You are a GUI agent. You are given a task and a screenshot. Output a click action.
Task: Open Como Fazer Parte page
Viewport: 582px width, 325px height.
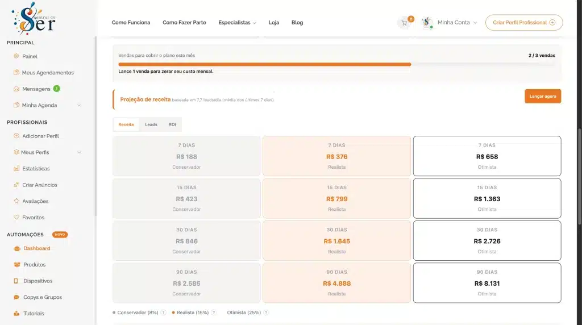pos(184,23)
